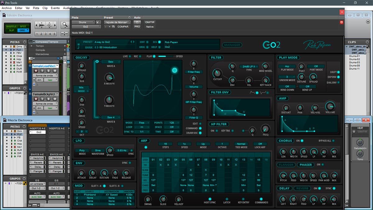Click the Y-MORPH knob
373x210 pixels.
tap(109, 100)
